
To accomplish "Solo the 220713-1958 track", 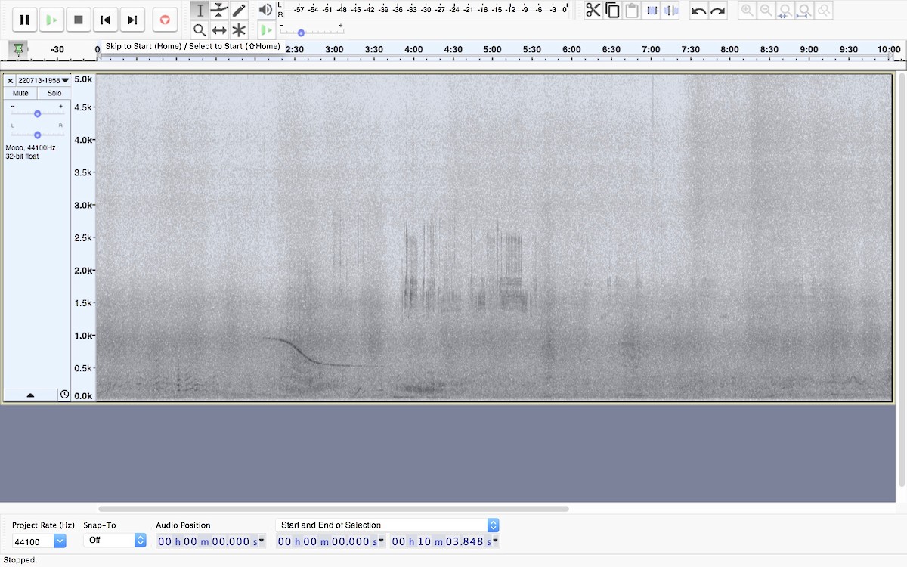I will click(x=54, y=93).
